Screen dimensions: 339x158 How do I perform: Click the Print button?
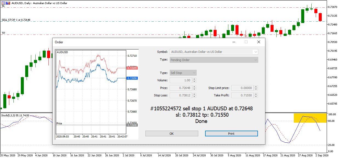[x=231, y=134]
